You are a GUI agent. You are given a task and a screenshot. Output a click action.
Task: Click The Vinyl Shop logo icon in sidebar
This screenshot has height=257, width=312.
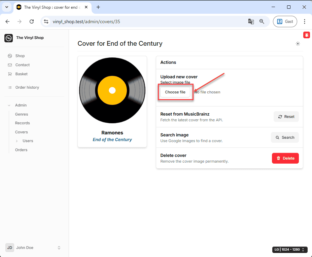[8, 38]
